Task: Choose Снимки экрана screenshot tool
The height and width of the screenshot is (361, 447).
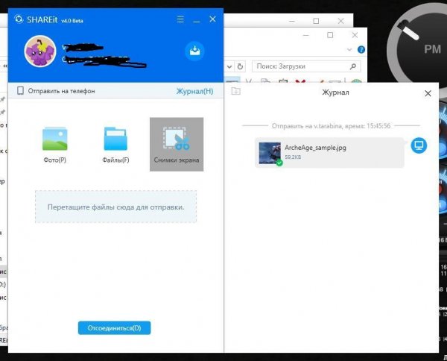Action: coord(177,144)
